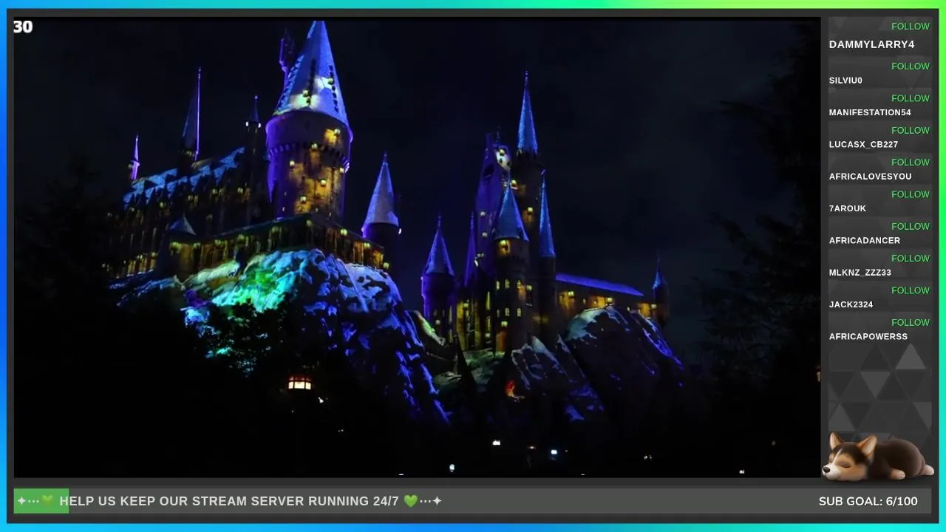Click the FOLLOW label above AFRICADANCER

pos(911,227)
